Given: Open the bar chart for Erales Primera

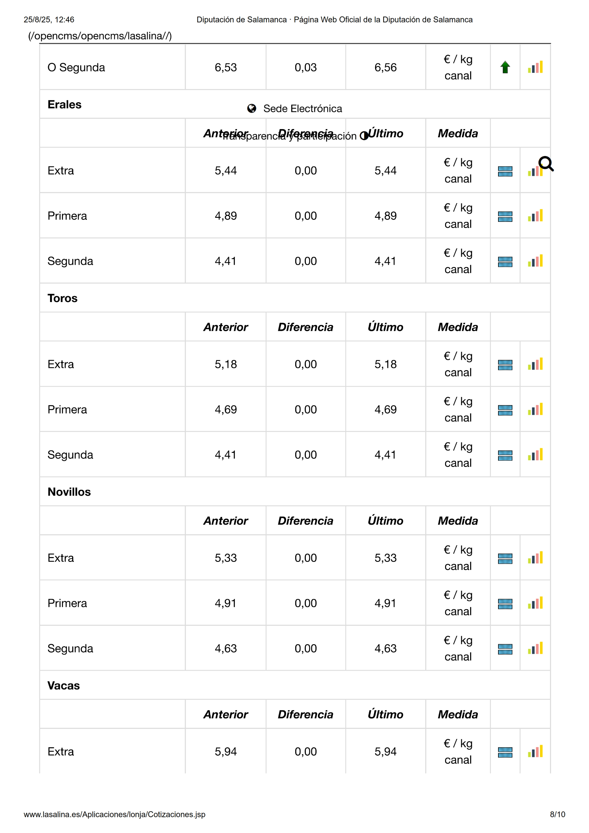Looking at the screenshot, I should [x=535, y=216].
